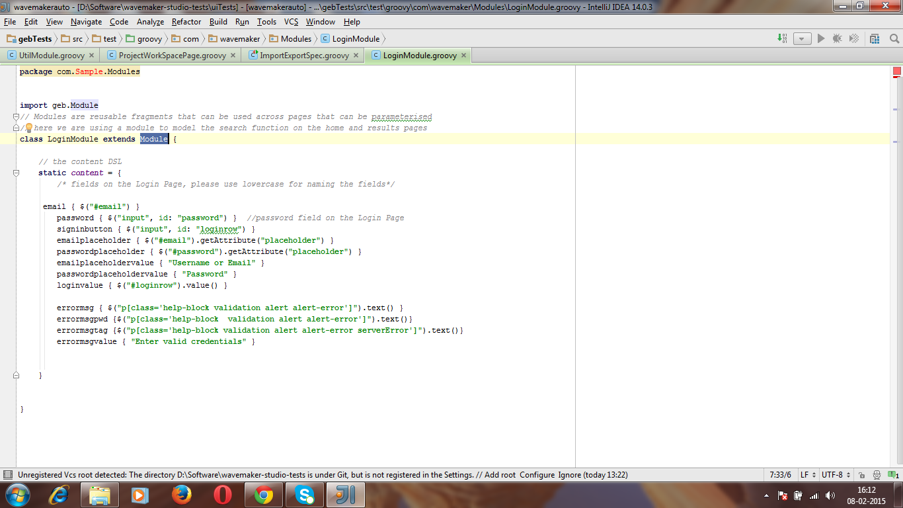Click the Show Desktop strip on the taskbar
The height and width of the screenshot is (508, 903).
tap(898, 495)
